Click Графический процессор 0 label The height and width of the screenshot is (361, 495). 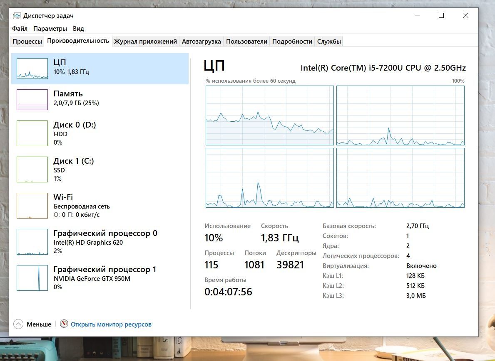(105, 233)
